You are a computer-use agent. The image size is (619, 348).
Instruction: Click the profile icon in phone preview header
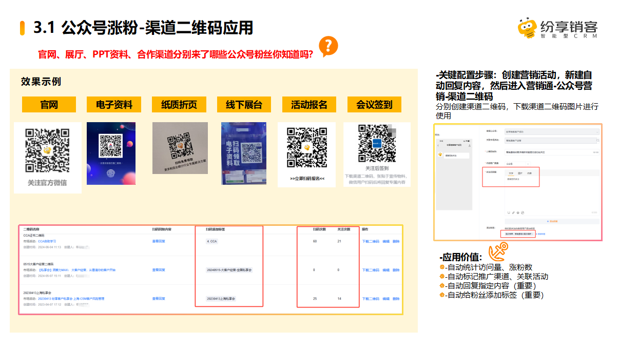[470, 145]
